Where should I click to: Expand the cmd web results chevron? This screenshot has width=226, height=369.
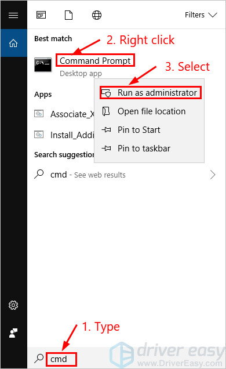(213, 175)
